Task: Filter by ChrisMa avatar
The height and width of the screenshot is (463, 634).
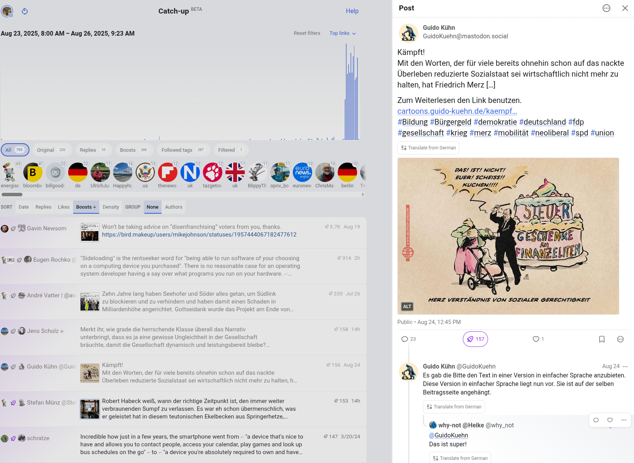Action: [x=325, y=172]
